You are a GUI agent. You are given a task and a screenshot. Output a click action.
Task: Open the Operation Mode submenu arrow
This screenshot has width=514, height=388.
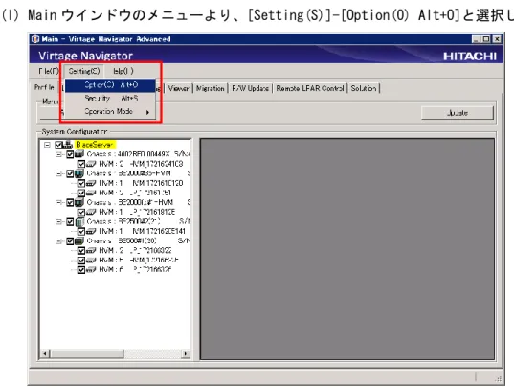tap(147, 112)
